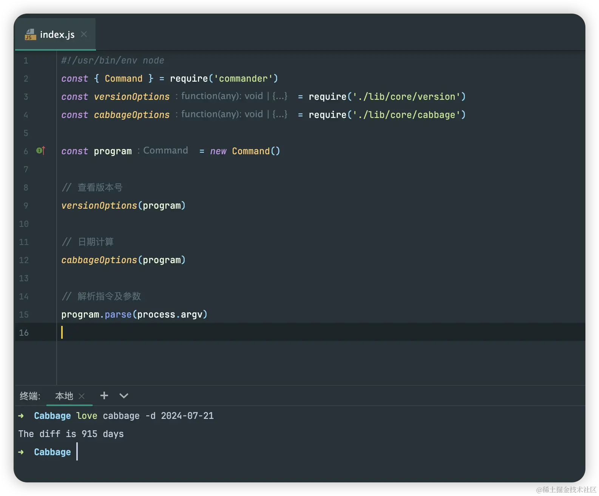
Task: Click the versionOptions(program) call on line 9
Action: click(124, 206)
